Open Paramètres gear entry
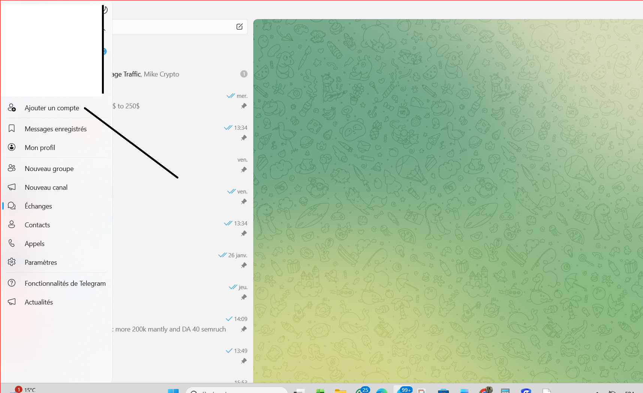Screen dimensions: 643x393 click(x=56, y=262)
